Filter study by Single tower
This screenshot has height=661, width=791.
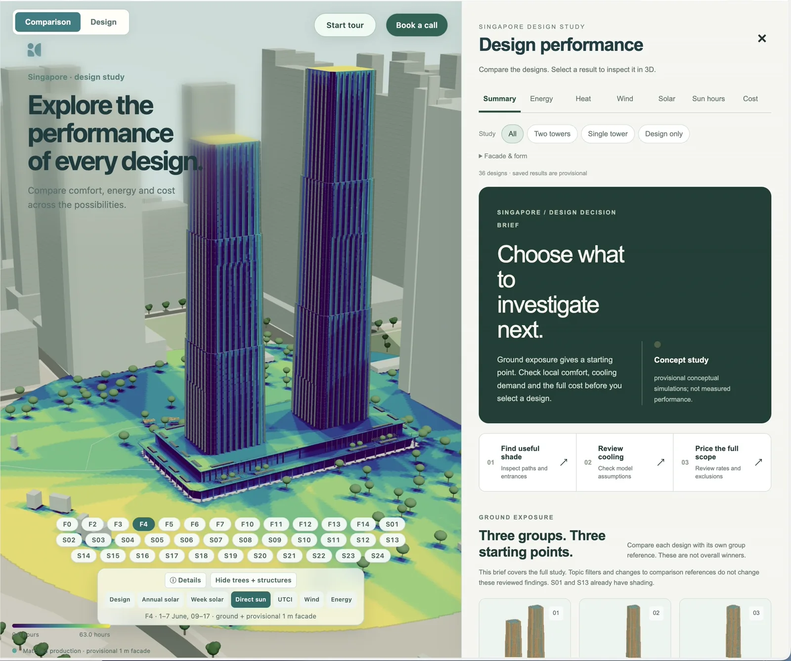tap(608, 134)
